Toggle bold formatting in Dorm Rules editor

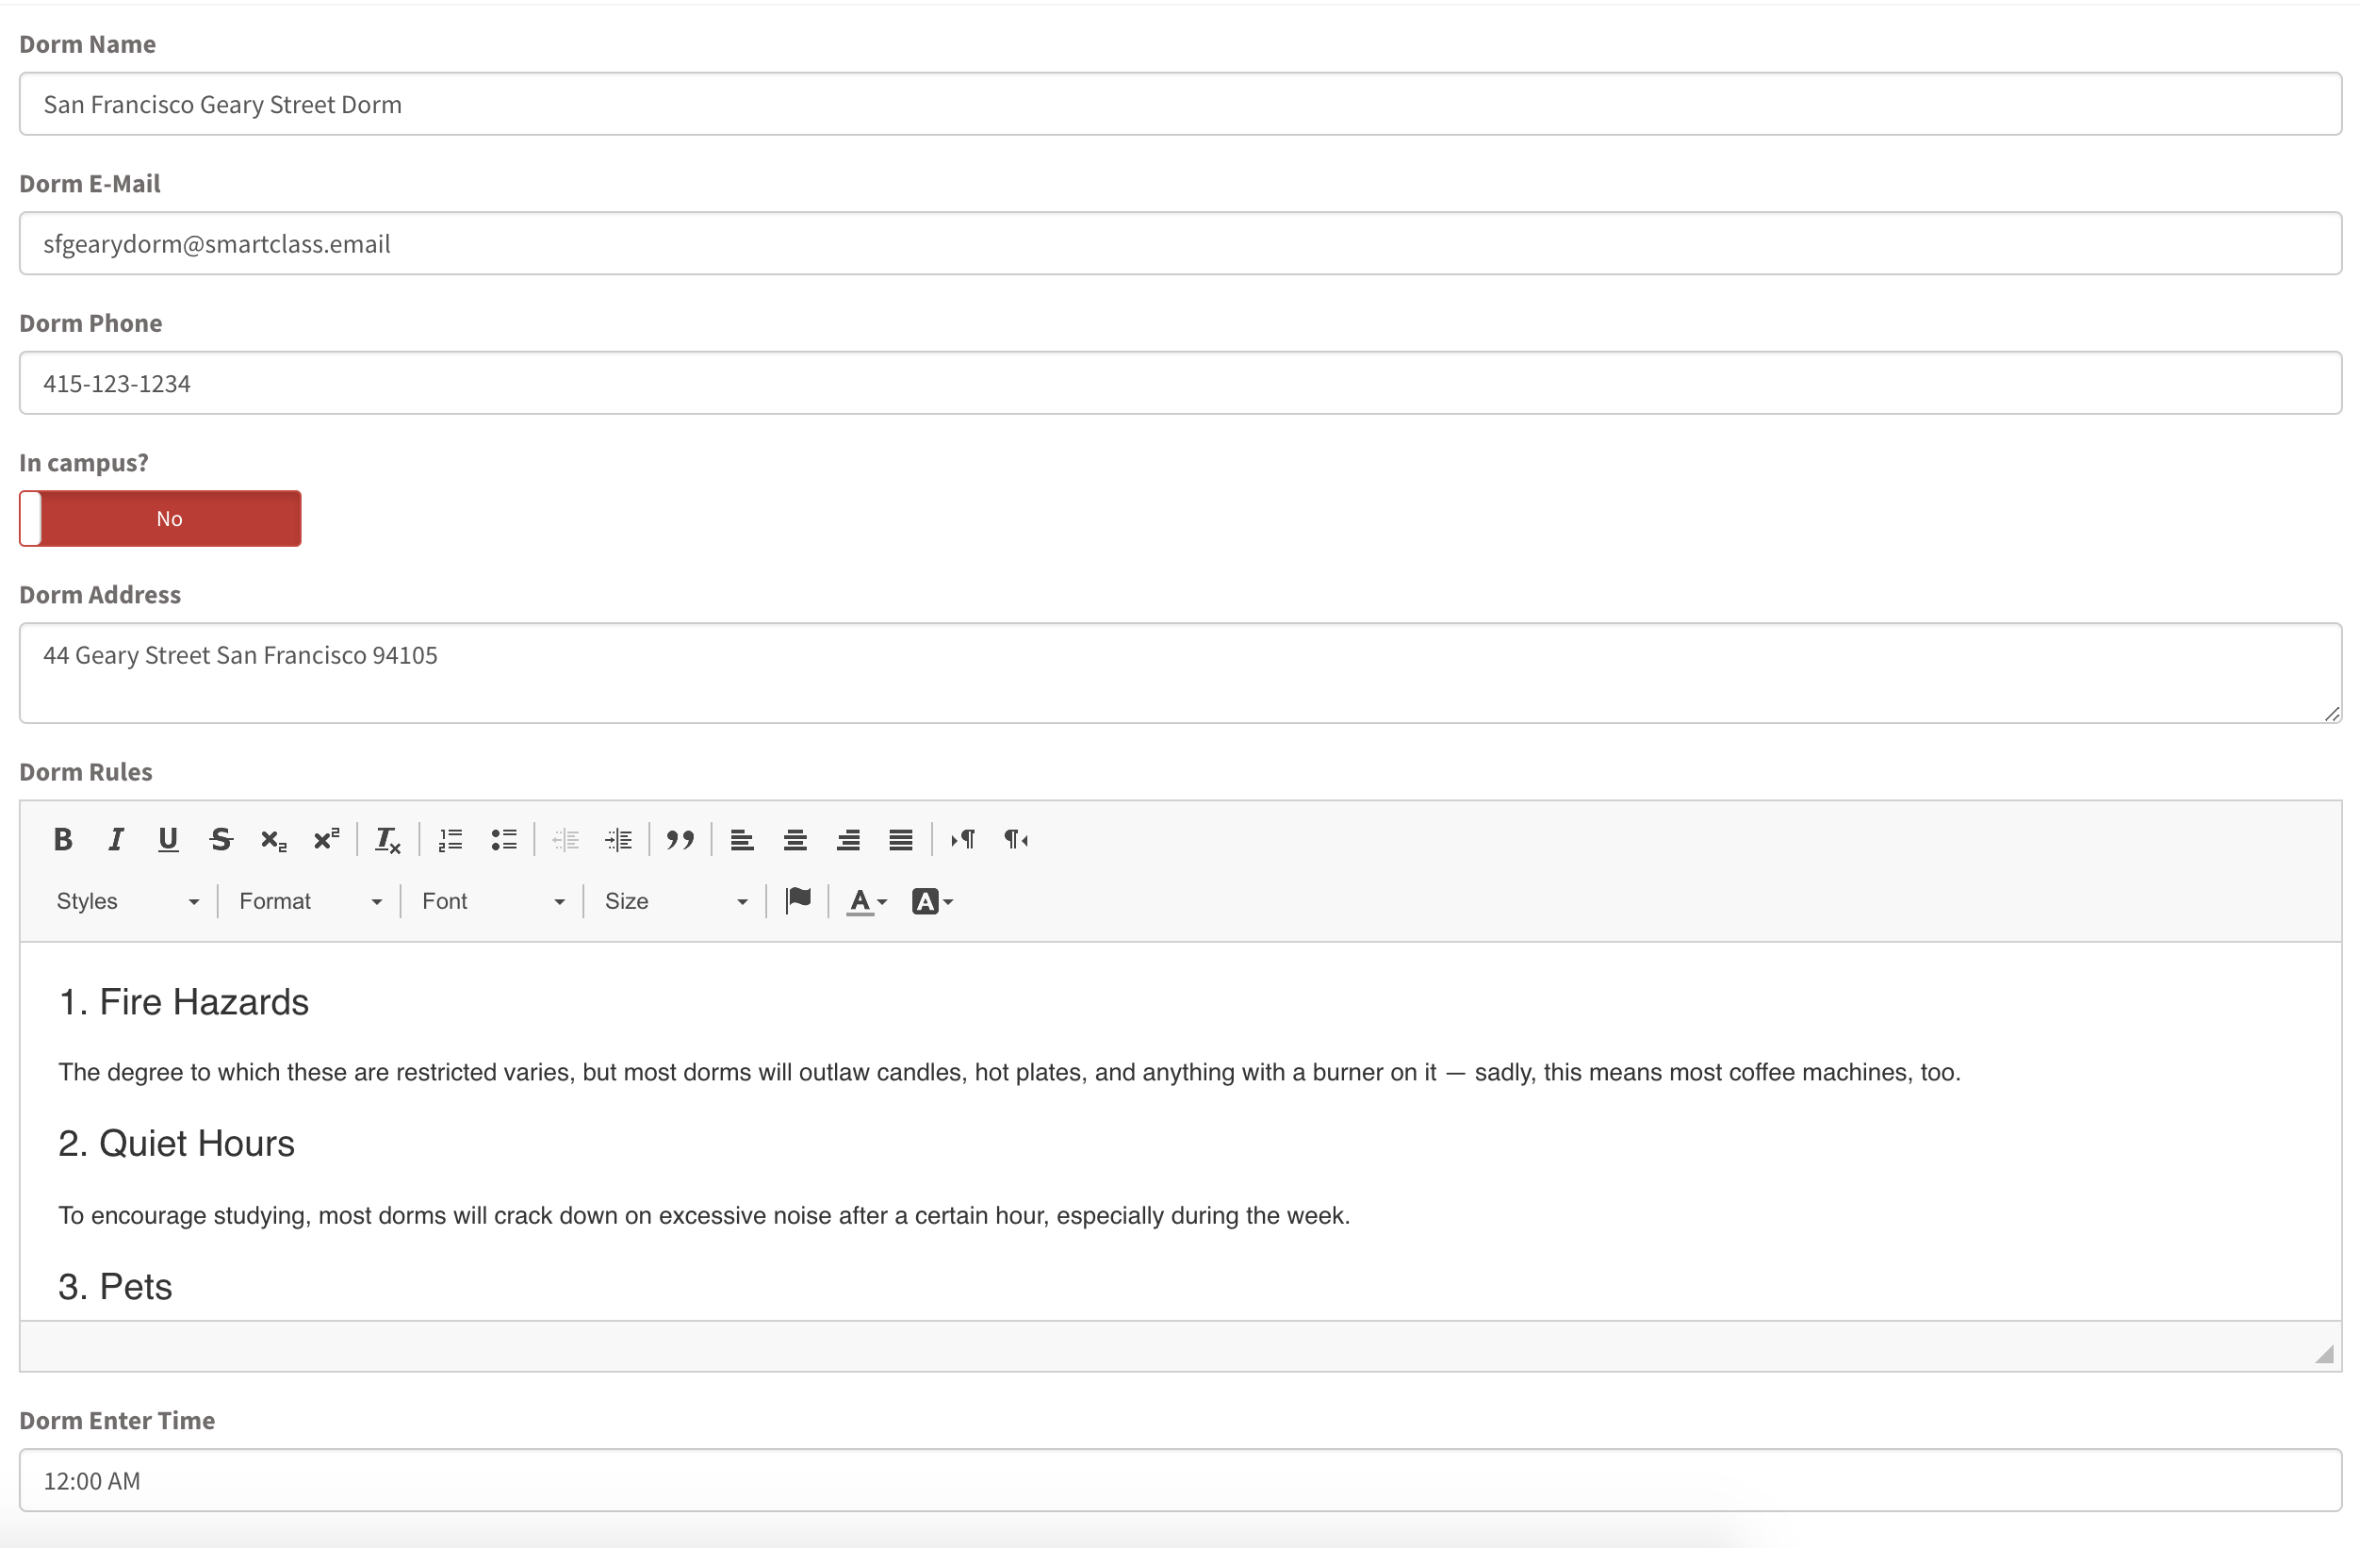coord(62,840)
